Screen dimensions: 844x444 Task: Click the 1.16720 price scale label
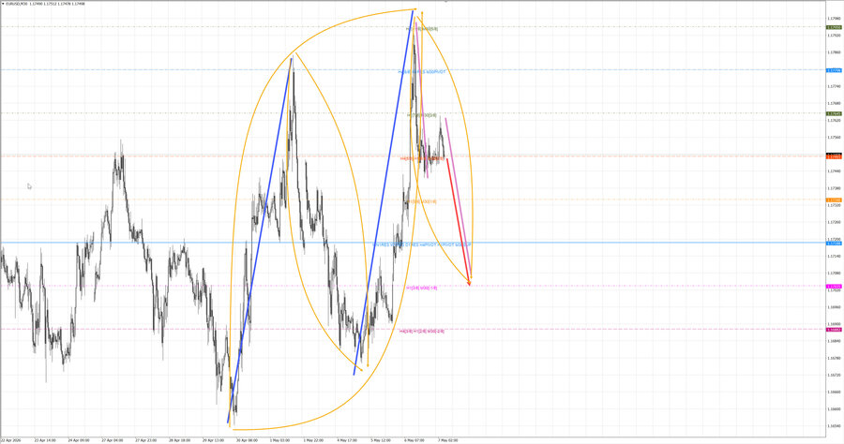pos(835,375)
